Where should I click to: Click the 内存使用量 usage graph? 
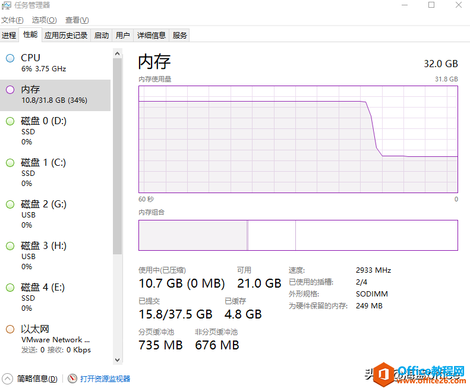click(x=298, y=139)
